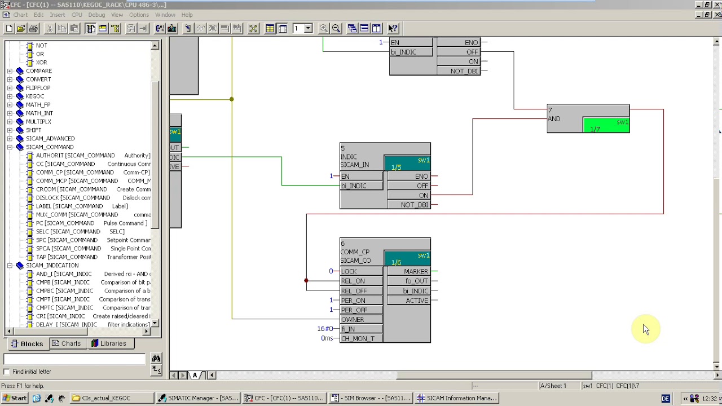722x406 pixels.
Task: Switch to SIMATIC Manager taskbar button
Action: click(198, 398)
